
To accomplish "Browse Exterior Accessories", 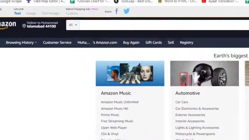I will pyautogui.click(x=190, y=115).
